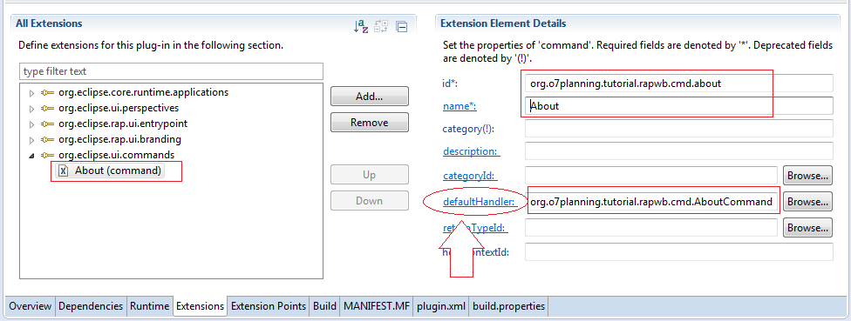The height and width of the screenshot is (321, 851).
Task: Switch to the Extension Points tab
Action: (268, 306)
